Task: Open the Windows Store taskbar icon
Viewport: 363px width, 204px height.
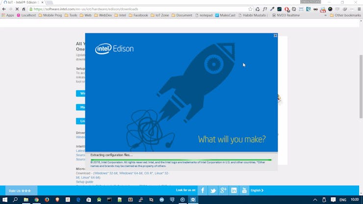Action: [89, 200]
